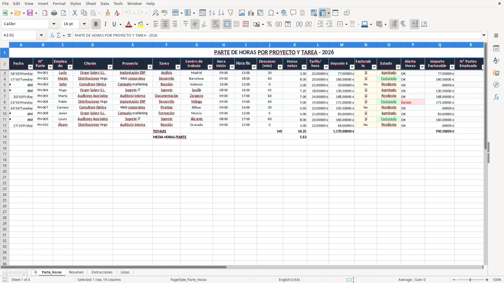
Task: Click the Print icon
Action: 54,13
